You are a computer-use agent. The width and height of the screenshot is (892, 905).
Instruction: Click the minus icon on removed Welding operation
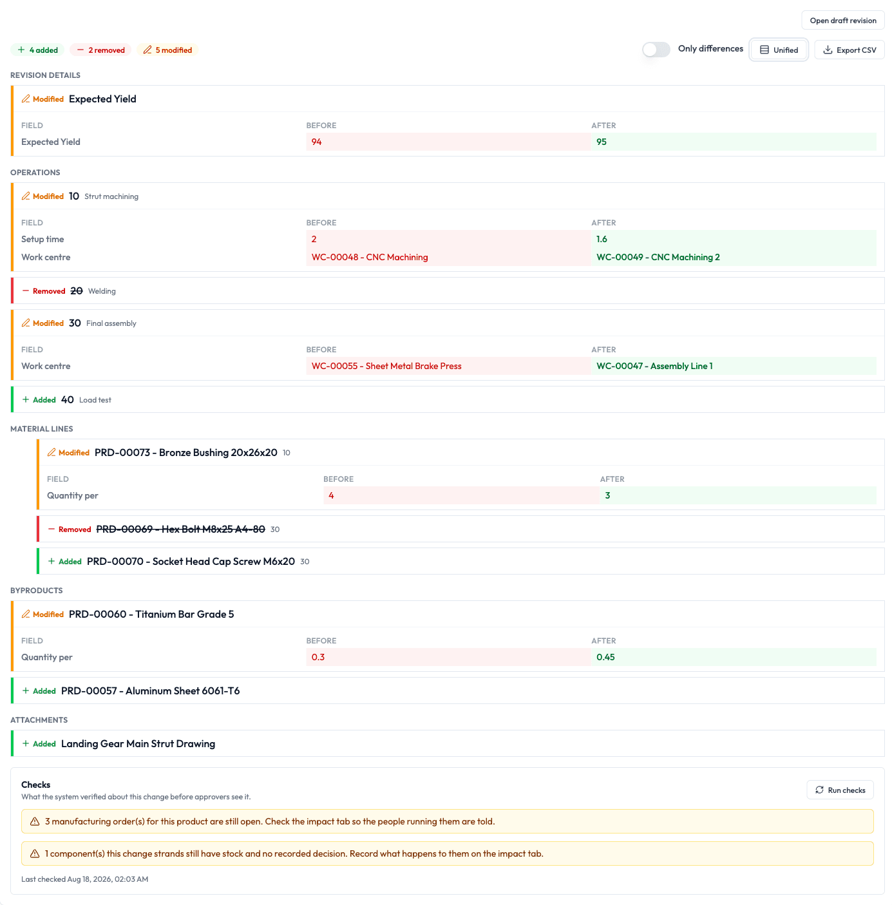(26, 291)
